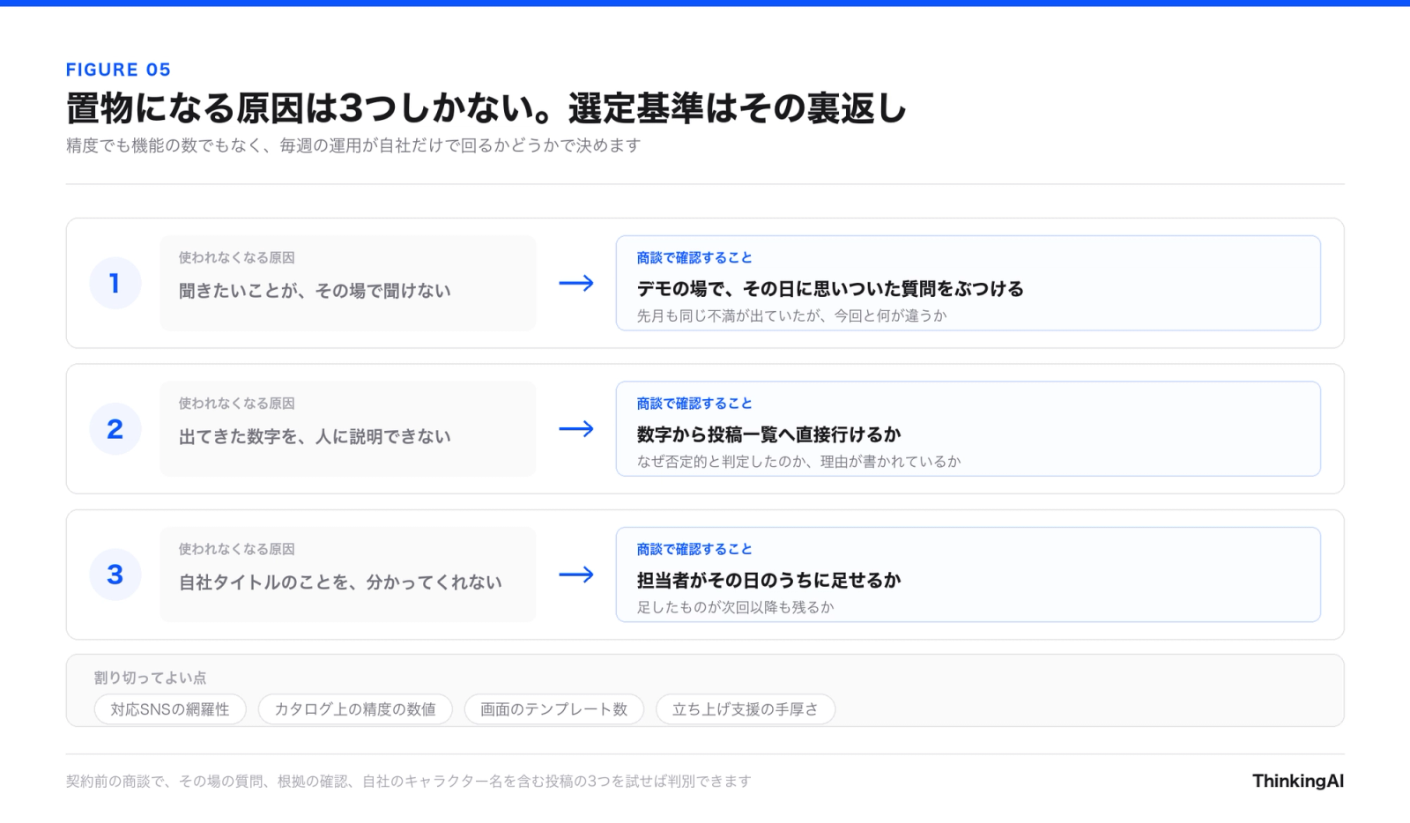Select the カタログ上の精度の数値 pill tag
1410x823 pixels.
tap(355, 709)
